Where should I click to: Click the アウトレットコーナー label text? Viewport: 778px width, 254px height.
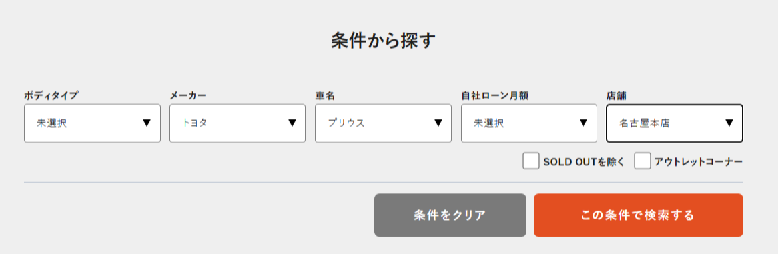pos(699,161)
